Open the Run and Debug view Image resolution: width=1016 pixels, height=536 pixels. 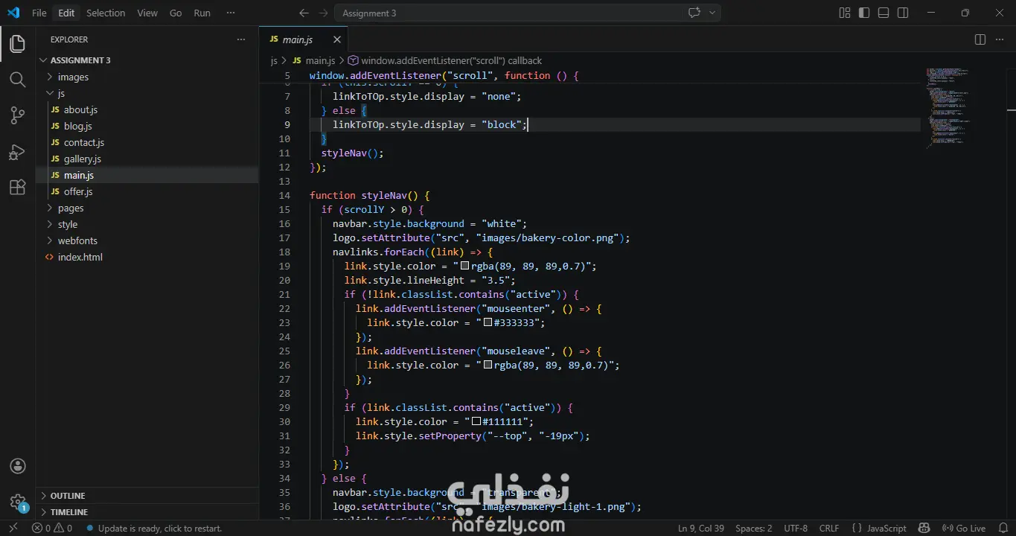click(x=17, y=152)
